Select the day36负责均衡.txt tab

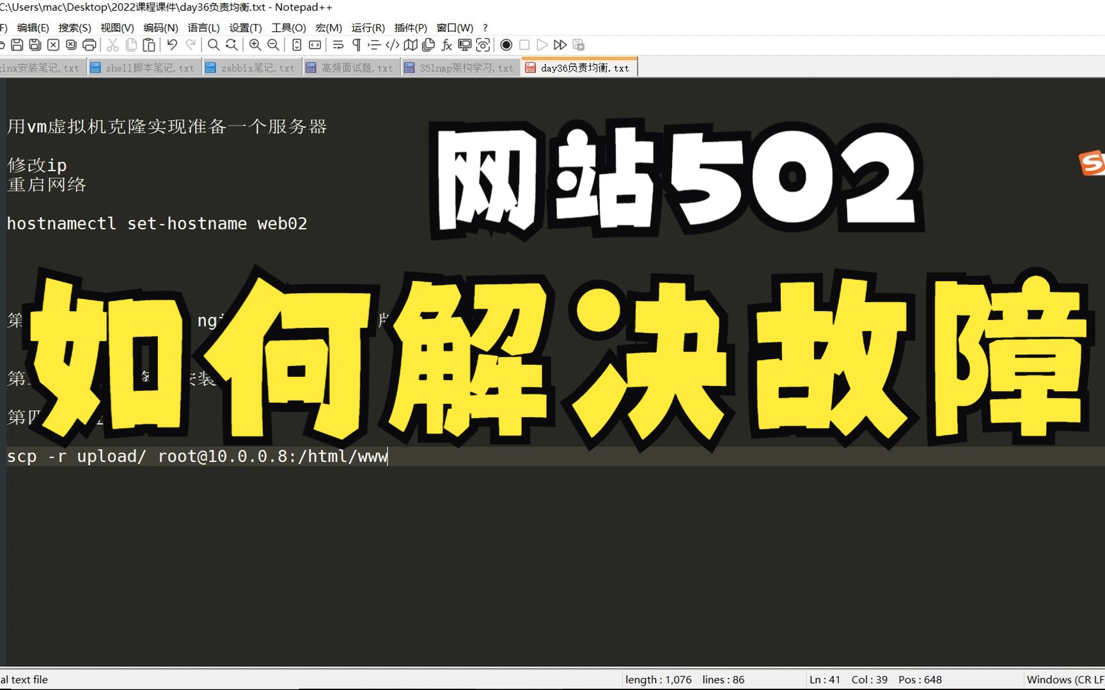tap(579, 68)
